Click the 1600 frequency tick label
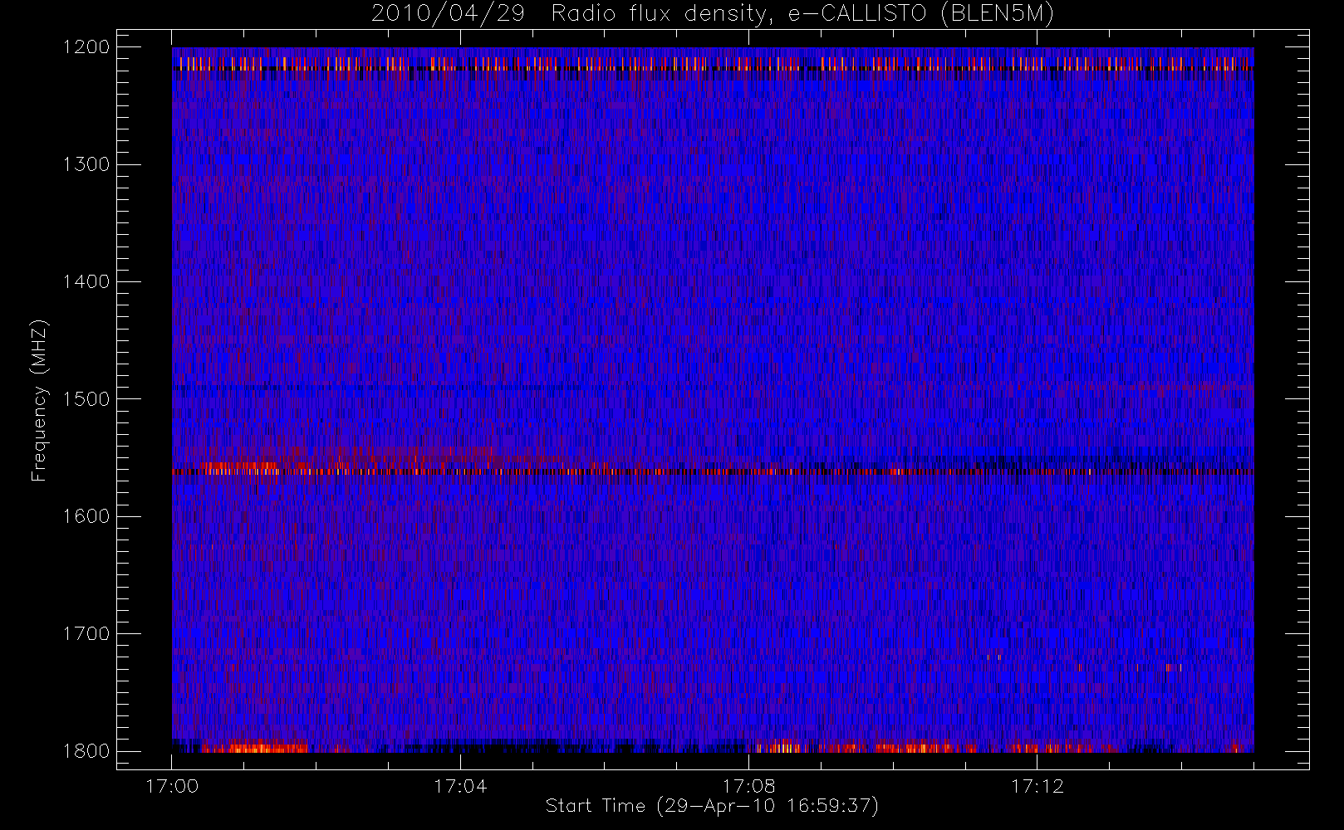 coord(87,516)
